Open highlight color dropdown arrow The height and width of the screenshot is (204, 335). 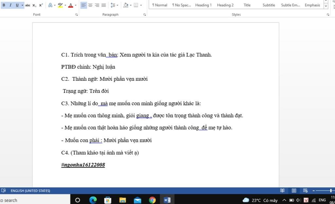pos(65,5)
